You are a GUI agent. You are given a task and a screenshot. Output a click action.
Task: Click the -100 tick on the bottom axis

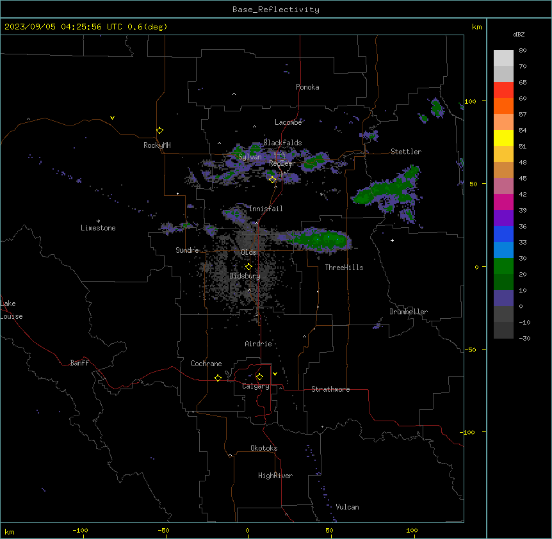(80, 530)
